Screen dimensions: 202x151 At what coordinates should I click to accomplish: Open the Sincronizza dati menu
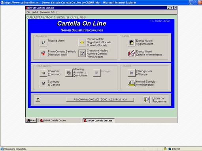[47, 12]
